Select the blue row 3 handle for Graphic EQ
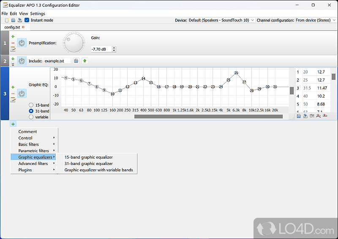 pyautogui.click(x=5, y=93)
